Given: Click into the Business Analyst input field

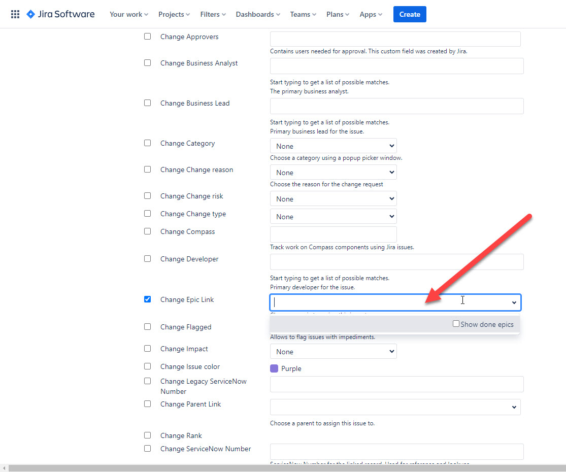Looking at the screenshot, I should pos(396,66).
